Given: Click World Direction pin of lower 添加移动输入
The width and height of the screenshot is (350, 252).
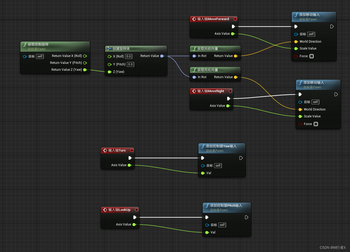Looking at the screenshot, I should tap(300, 109).
